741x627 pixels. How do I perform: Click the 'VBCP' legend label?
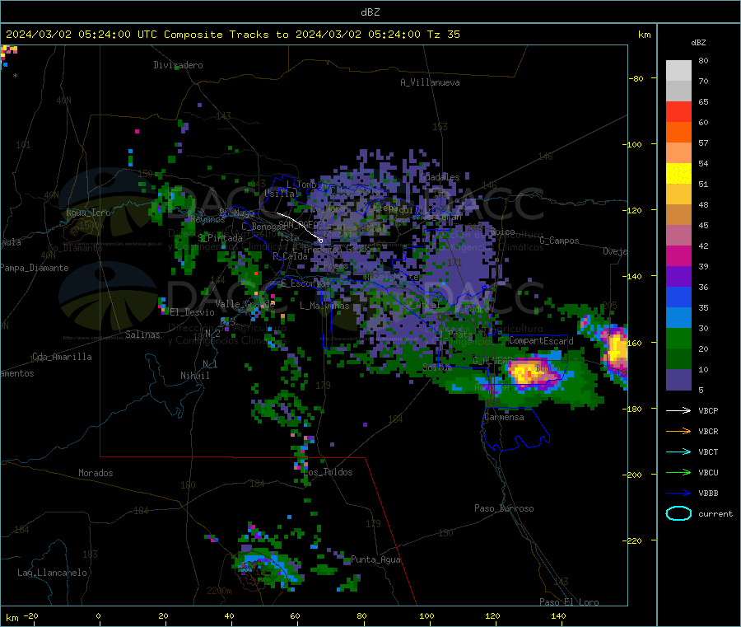[x=708, y=410]
